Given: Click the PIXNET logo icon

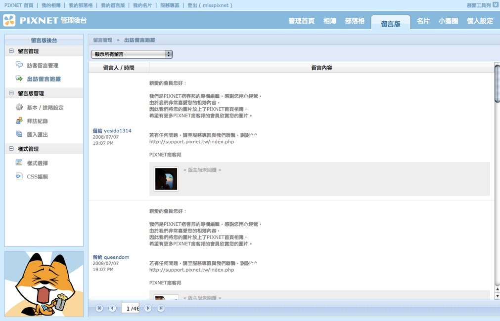Looking at the screenshot, I should point(9,20).
